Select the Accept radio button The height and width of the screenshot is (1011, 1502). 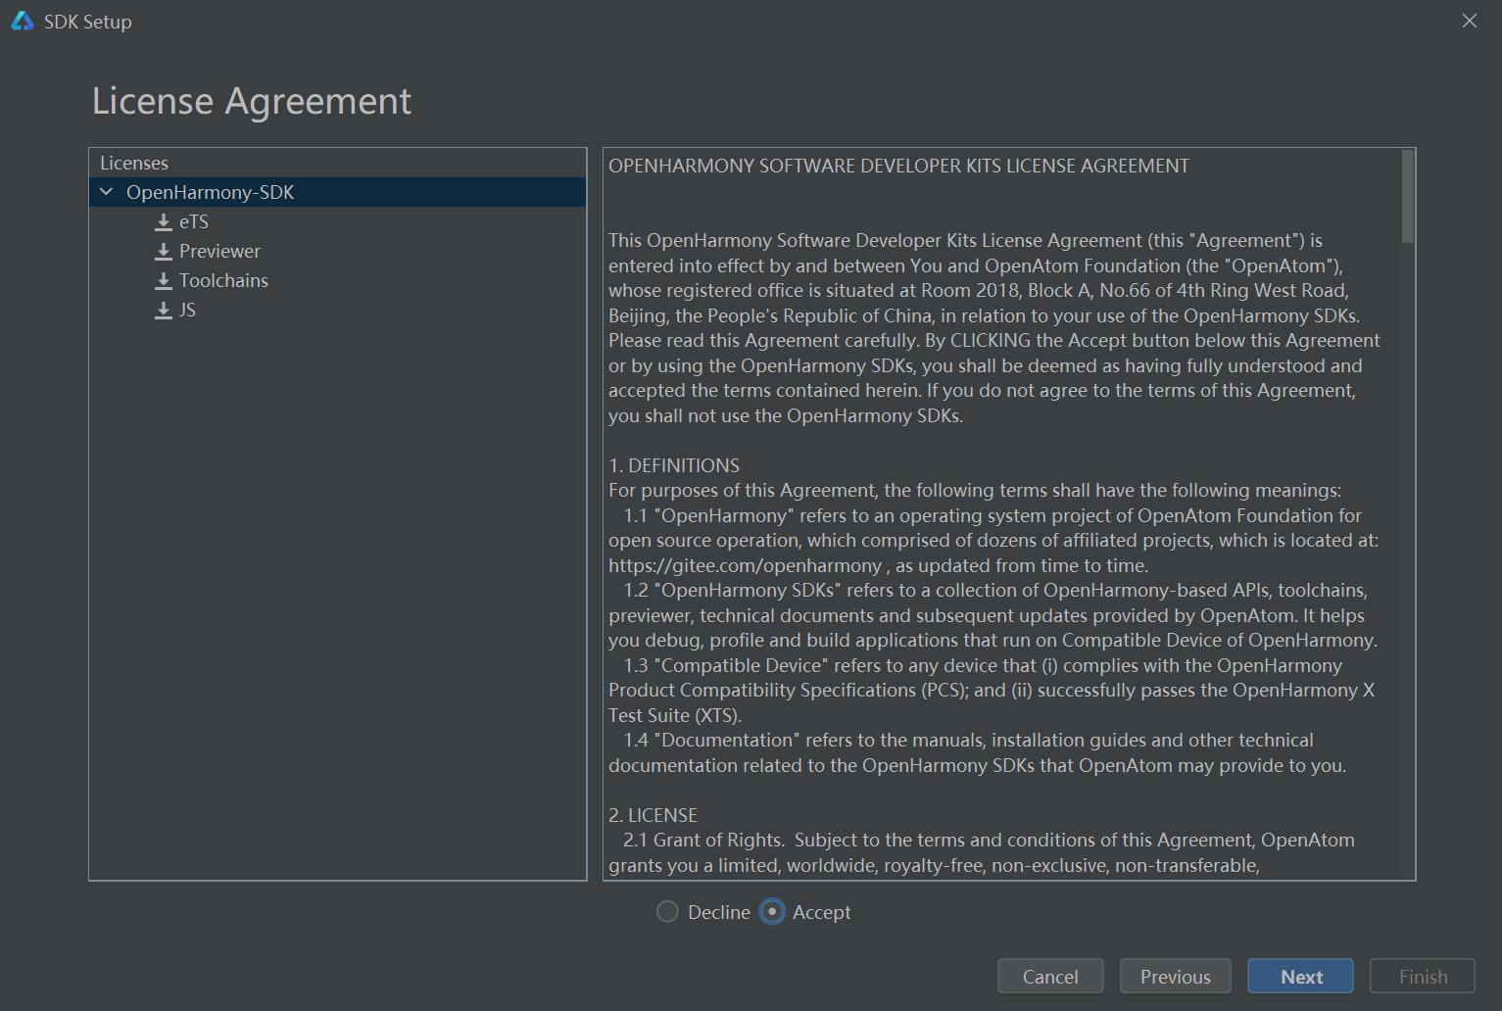pyautogui.click(x=772, y=912)
